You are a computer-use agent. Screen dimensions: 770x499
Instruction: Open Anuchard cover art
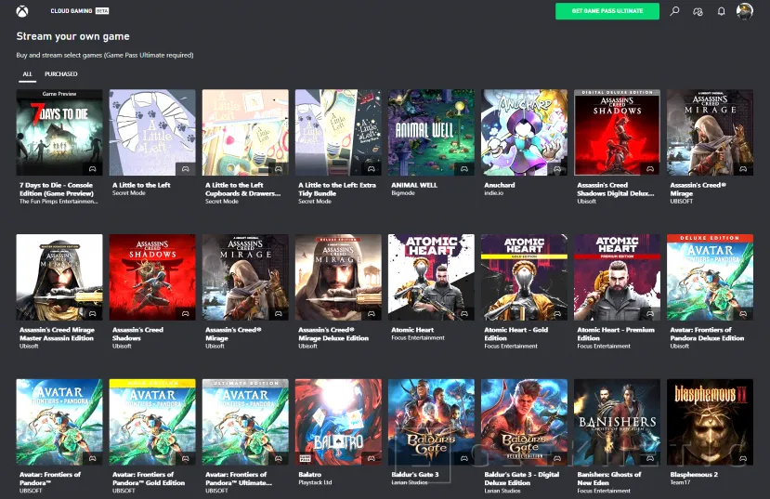pos(524,132)
